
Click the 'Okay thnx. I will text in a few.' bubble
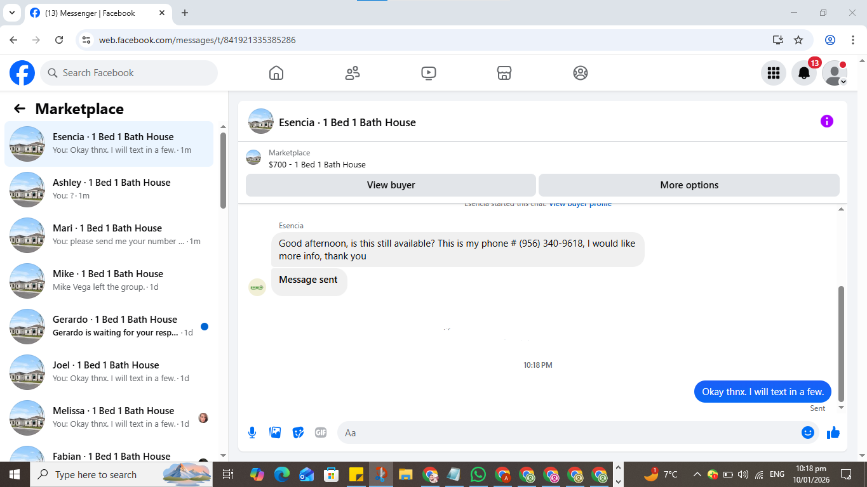point(762,392)
